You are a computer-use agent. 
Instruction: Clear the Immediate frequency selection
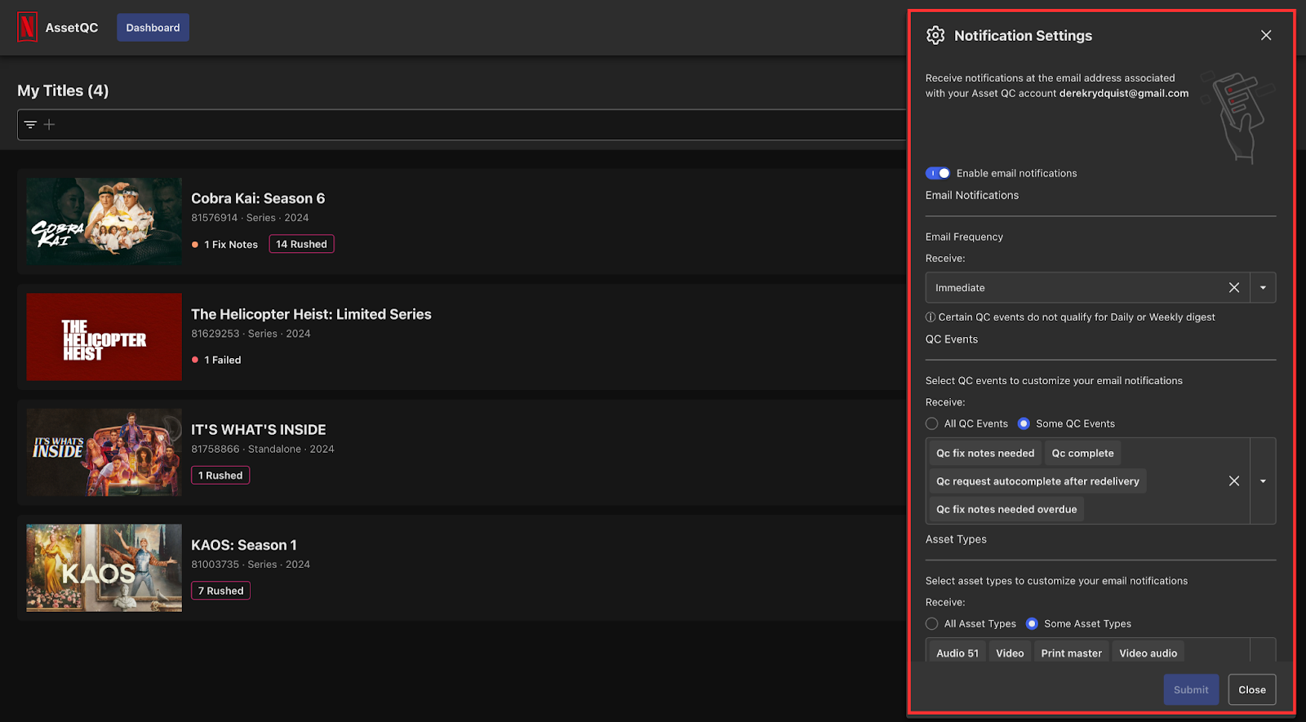(x=1234, y=287)
